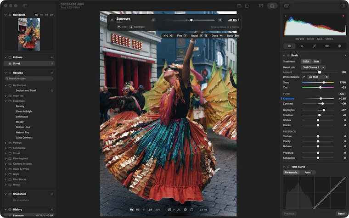Click Done in the exposure HUD
The height and width of the screenshot is (218, 349).
[x=217, y=36]
